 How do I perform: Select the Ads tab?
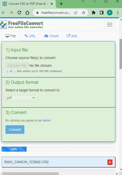[x=72, y=36]
